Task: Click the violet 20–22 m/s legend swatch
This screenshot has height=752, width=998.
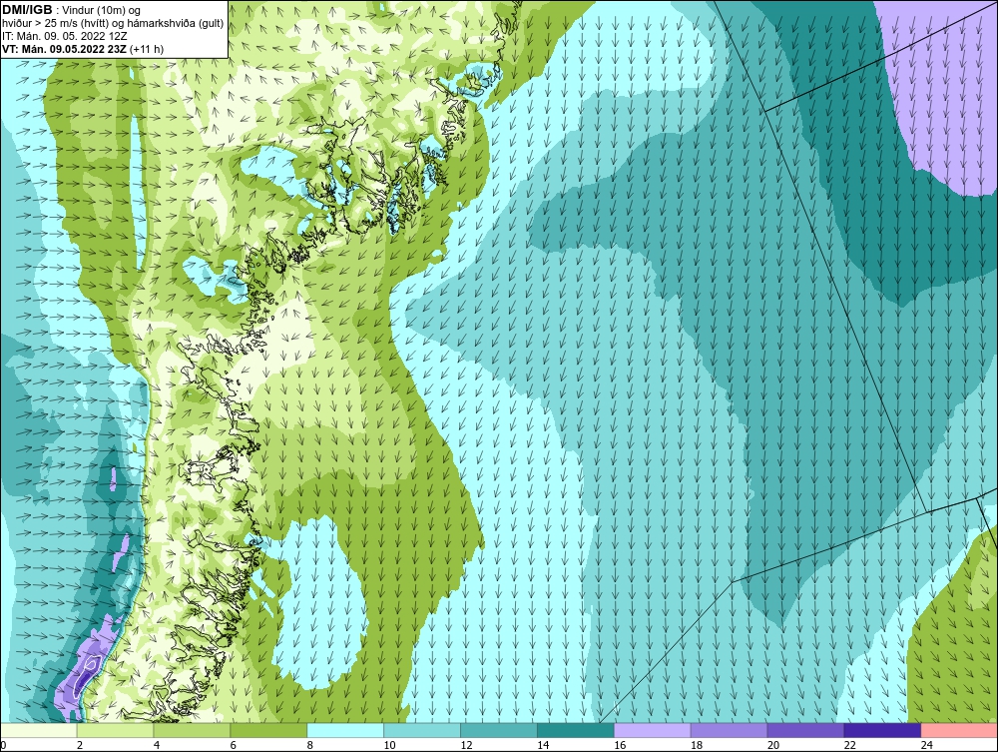Action: (x=805, y=730)
